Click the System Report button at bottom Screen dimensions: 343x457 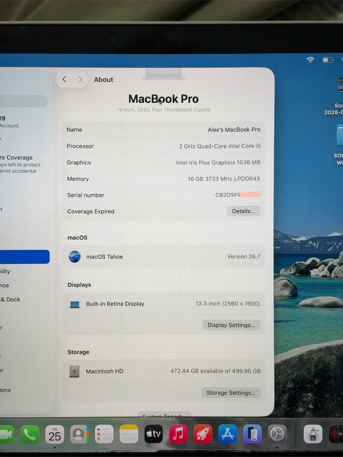click(164, 414)
